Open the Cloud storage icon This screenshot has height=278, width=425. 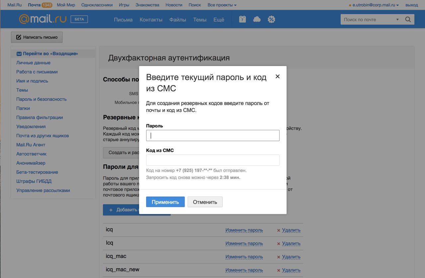pos(257,19)
